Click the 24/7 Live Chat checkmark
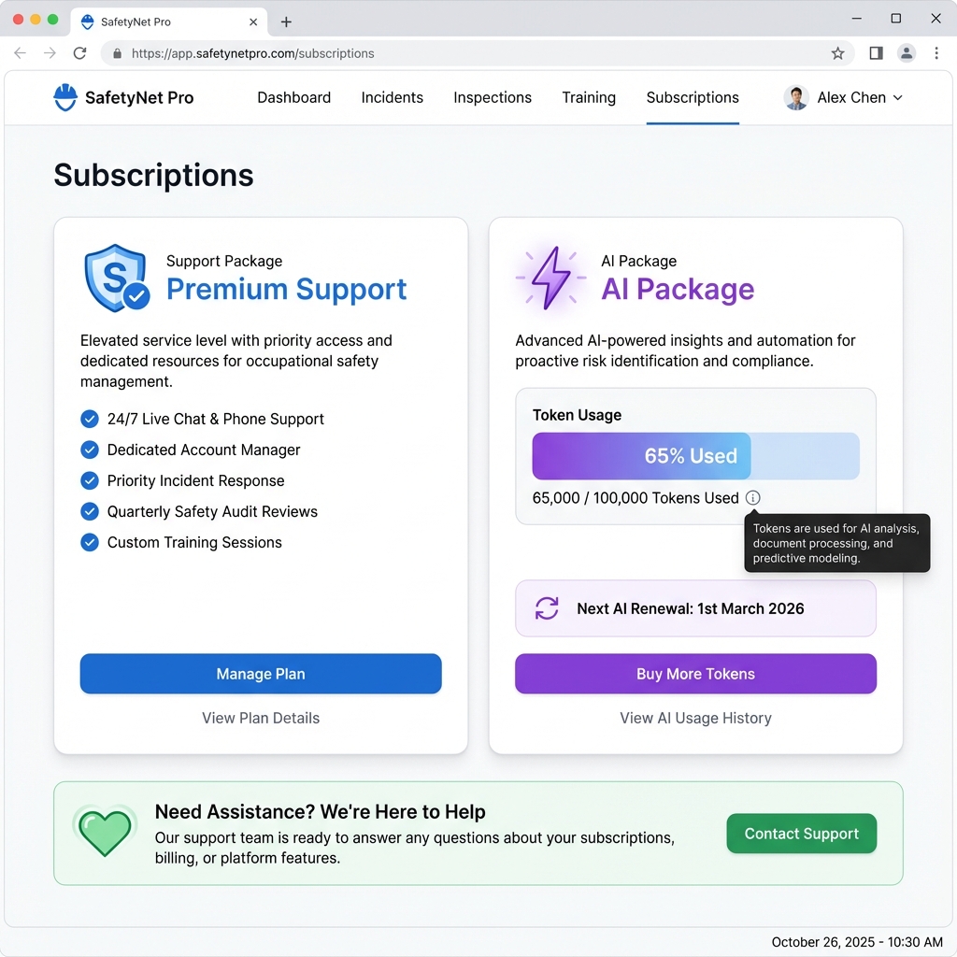The width and height of the screenshot is (957, 957). pos(90,419)
